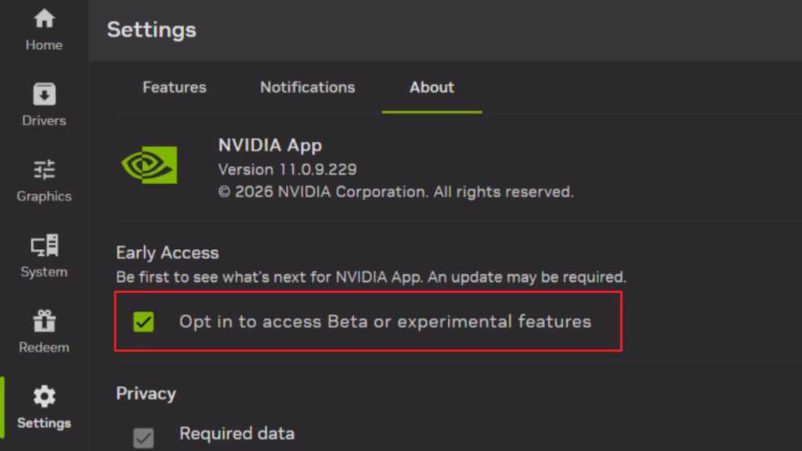Image resolution: width=802 pixels, height=451 pixels.
Task: Select the About tab
Action: click(432, 88)
